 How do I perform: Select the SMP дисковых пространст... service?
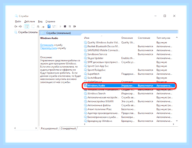103,62
